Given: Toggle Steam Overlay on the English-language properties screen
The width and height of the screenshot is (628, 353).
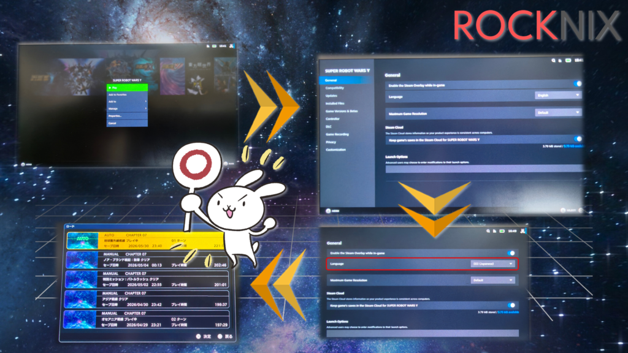Looking at the screenshot, I should click(x=577, y=83).
